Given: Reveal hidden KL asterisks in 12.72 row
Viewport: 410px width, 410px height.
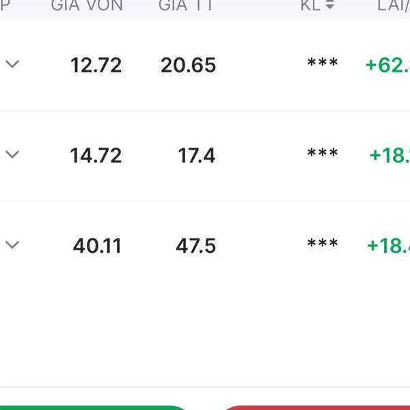Looking at the screenshot, I should tap(323, 63).
